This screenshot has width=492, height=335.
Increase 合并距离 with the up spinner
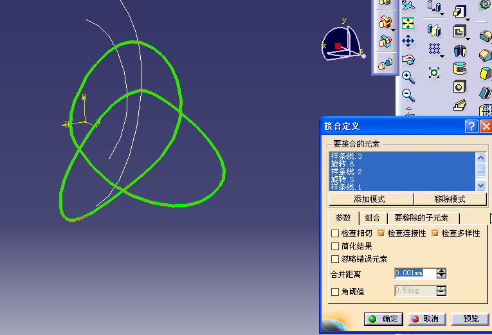(x=441, y=271)
